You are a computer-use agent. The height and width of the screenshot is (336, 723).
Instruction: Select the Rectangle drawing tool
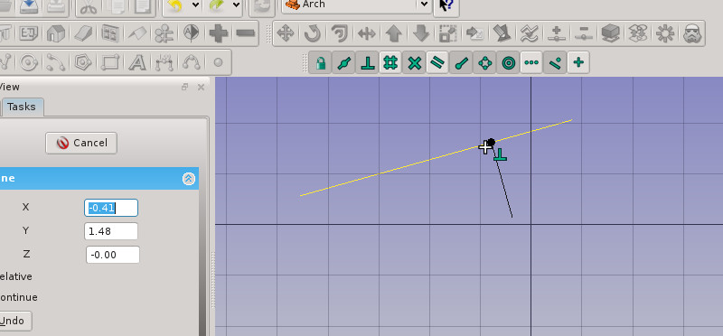pos(110,62)
